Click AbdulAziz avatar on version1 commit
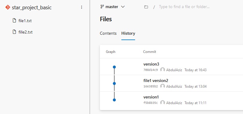243x114 pixels. 162,103
